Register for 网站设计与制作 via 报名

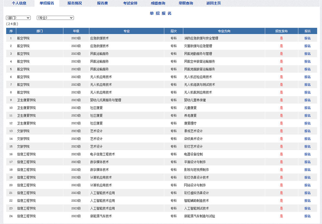(x=308, y=185)
